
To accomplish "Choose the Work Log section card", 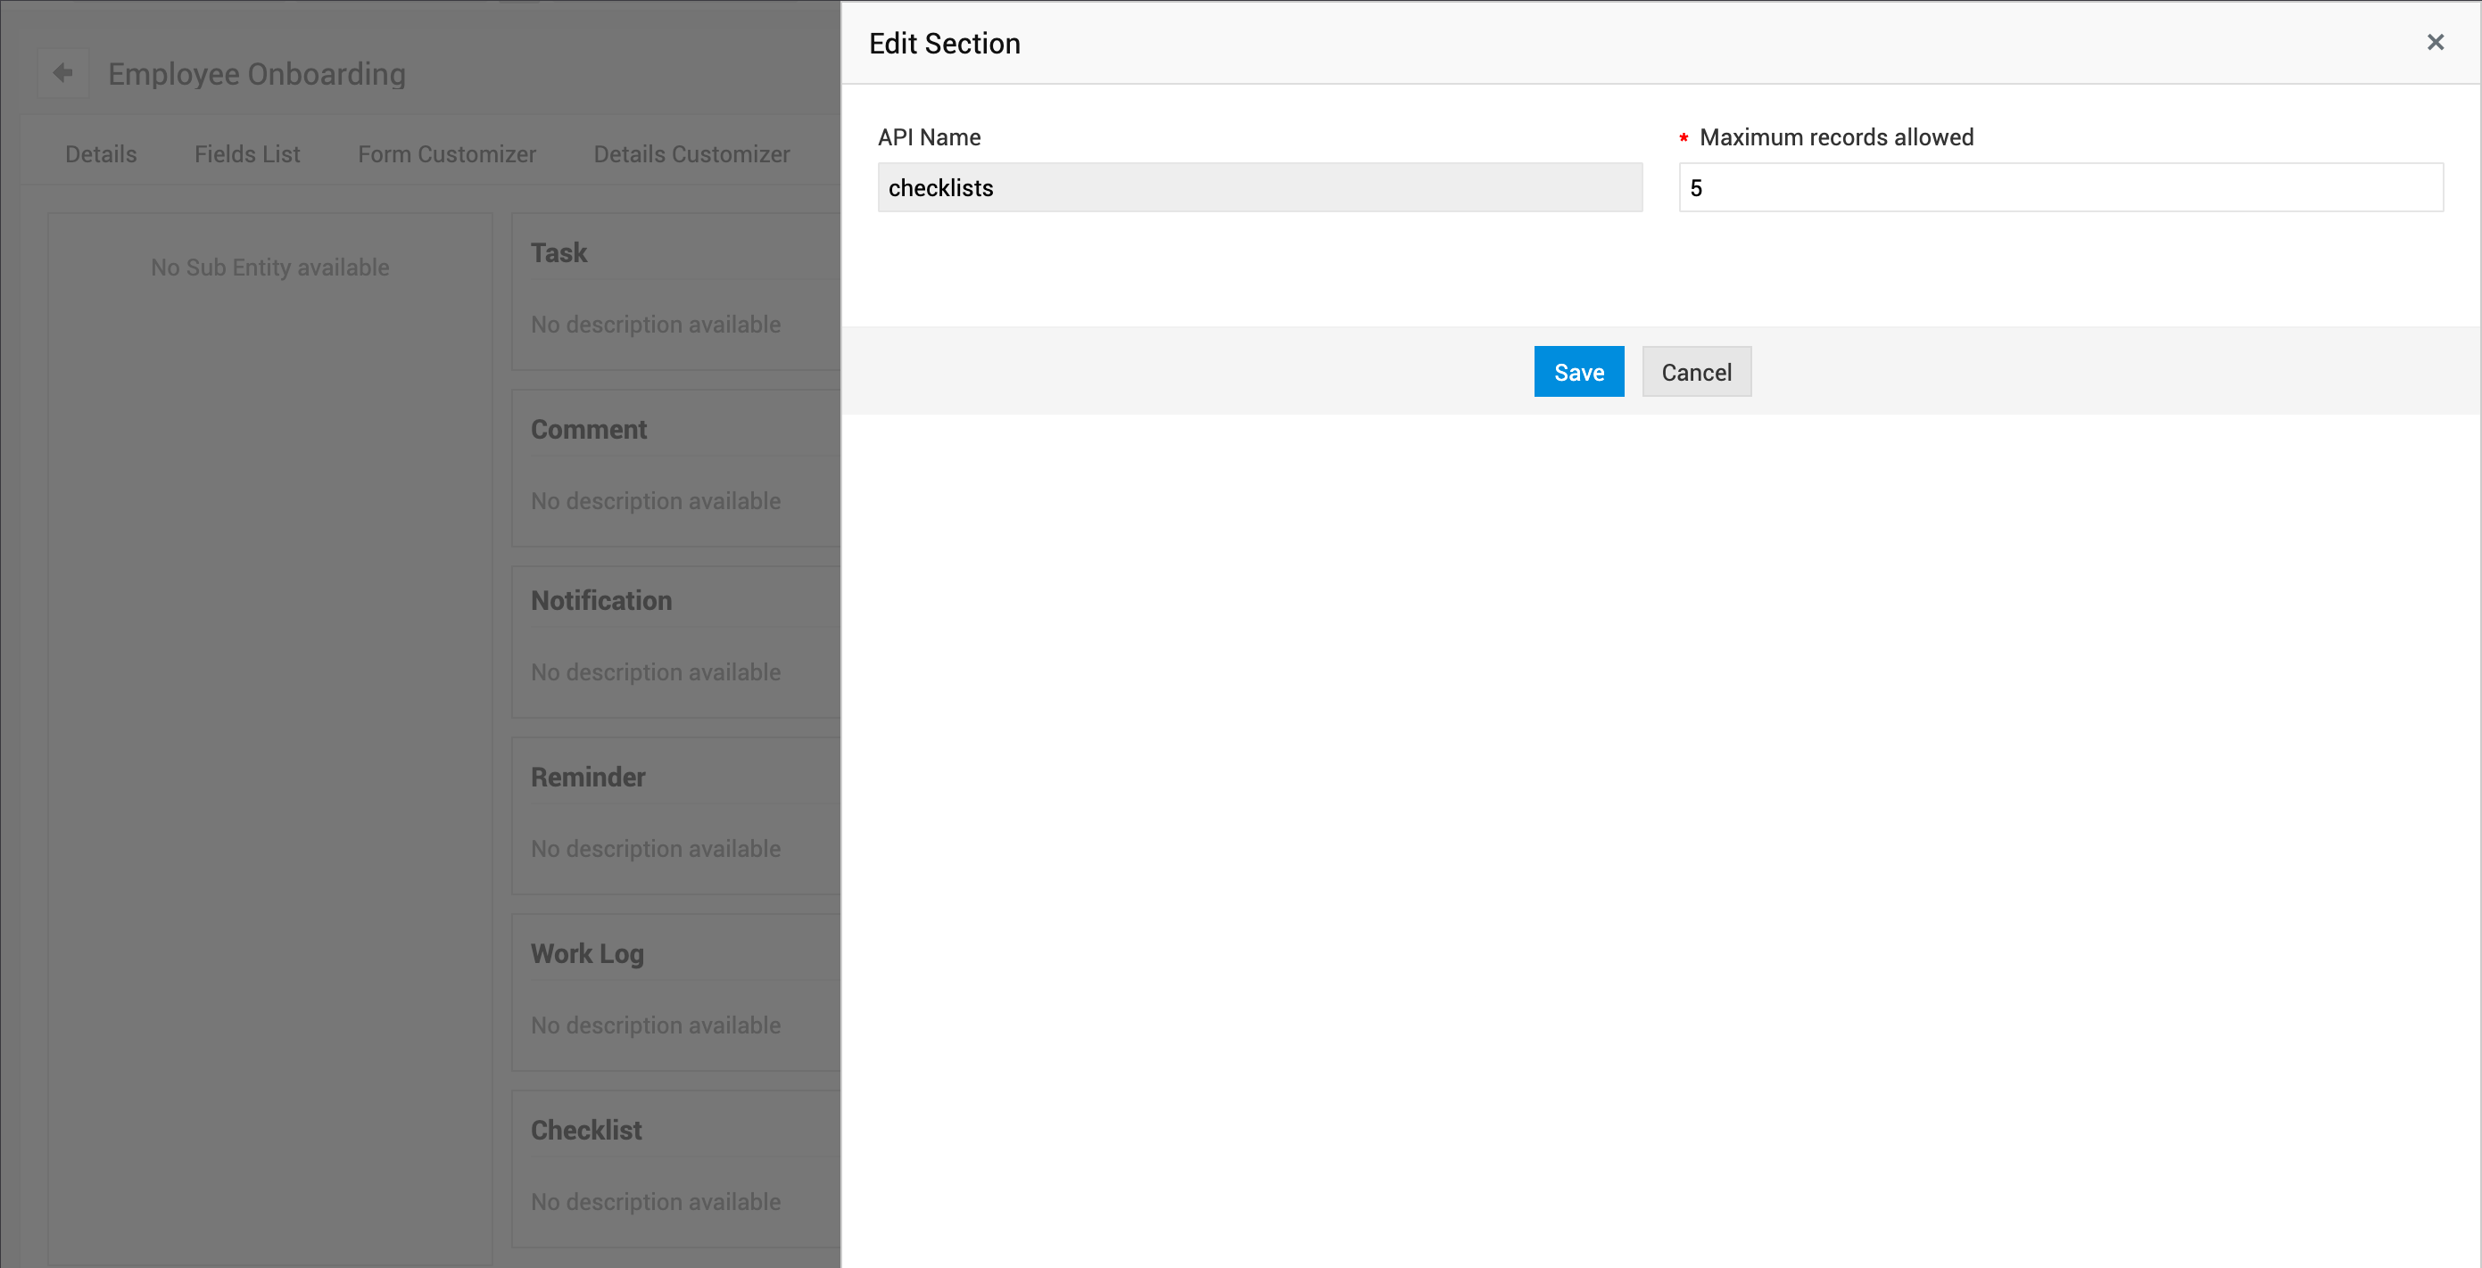I will (x=674, y=990).
